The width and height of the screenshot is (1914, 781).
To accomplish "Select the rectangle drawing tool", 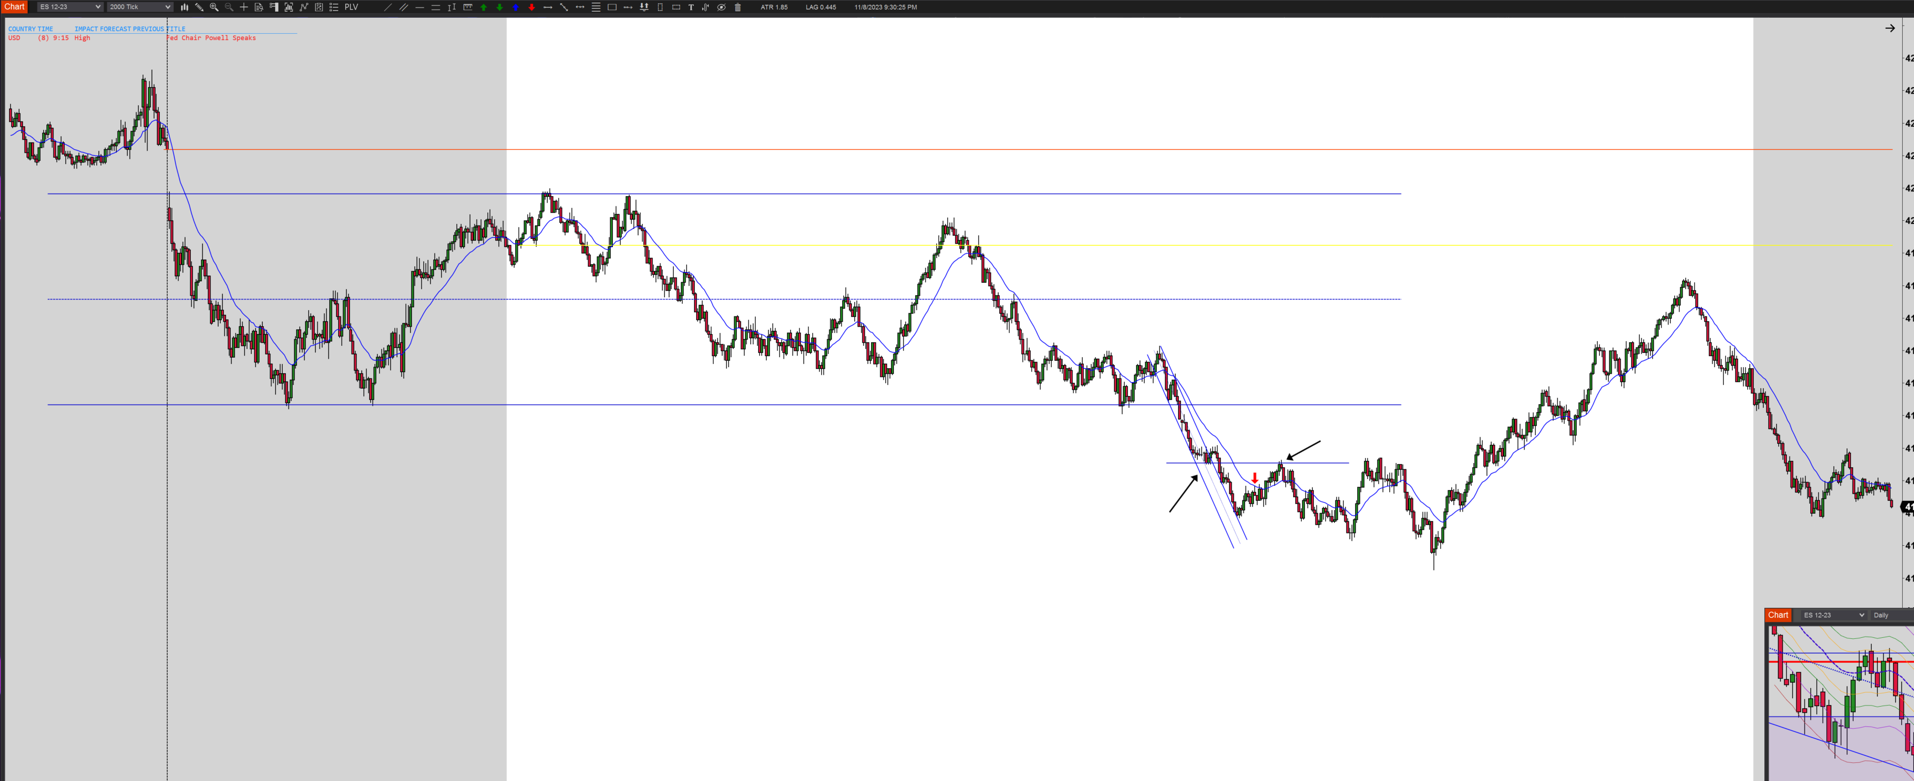I will tap(612, 7).
